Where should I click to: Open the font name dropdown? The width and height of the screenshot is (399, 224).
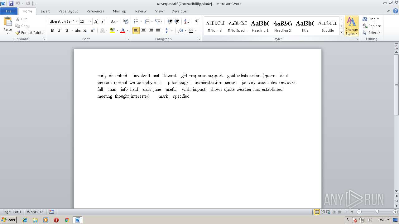click(77, 21)
